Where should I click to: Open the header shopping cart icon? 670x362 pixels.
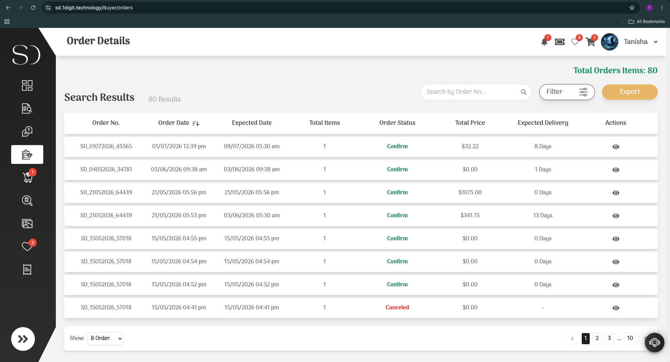pyautogui.click(x=591, y=42)
